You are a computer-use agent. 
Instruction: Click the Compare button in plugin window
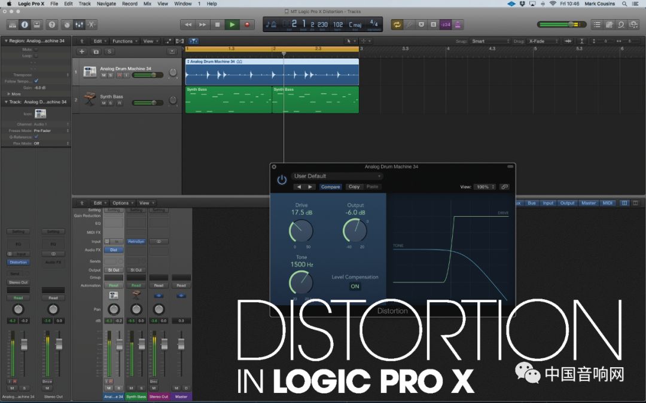point(330,187)
